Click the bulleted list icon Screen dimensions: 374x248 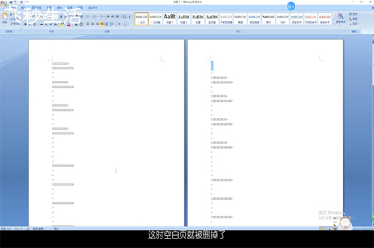88,17
